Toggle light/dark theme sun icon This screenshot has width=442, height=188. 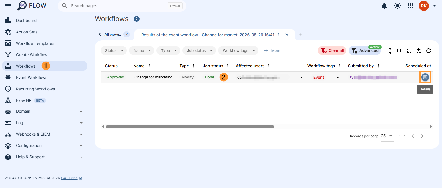(x=397, y=6)
